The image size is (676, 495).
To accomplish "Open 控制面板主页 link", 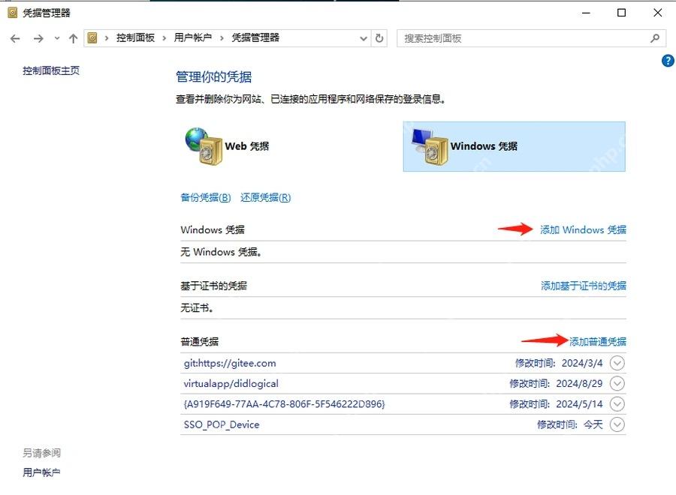I will [x=51, y=70].
